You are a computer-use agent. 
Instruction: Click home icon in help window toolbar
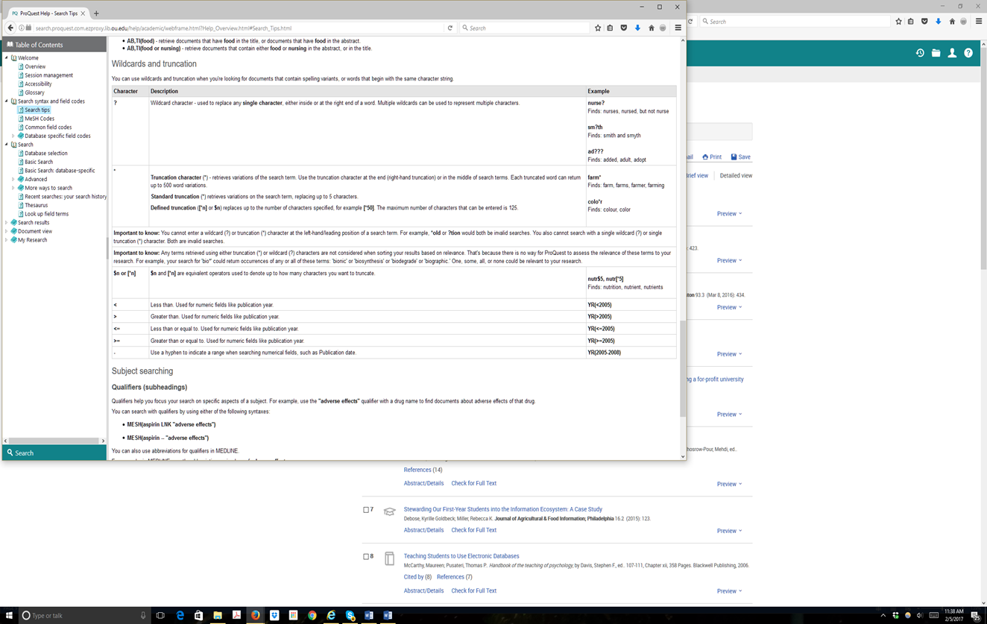click(651, 28)
